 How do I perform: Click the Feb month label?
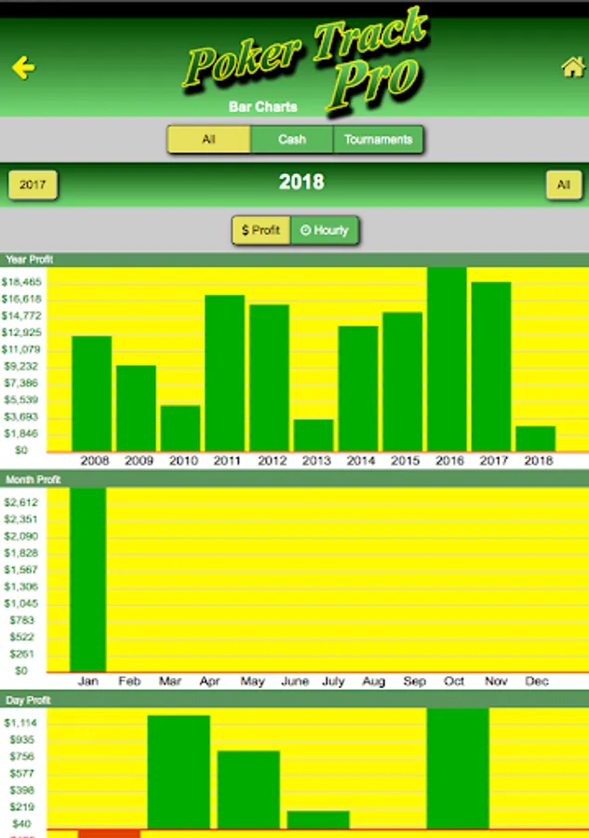pyautogui.click(x=129, y=682)
